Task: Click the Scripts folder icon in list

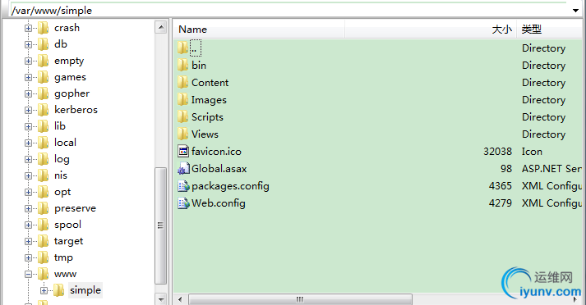Action: point(182,116)
